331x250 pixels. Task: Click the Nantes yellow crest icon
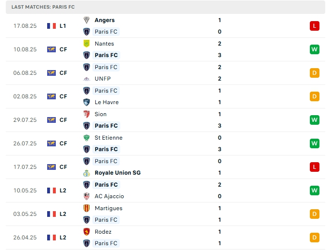pos(87,44)
